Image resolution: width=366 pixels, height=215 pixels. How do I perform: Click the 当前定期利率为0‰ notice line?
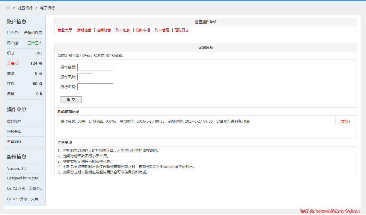pyautogui.click(x=91, y=55)
